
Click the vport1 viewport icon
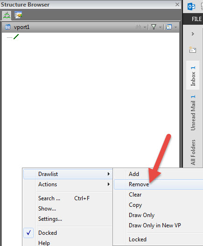7,27
